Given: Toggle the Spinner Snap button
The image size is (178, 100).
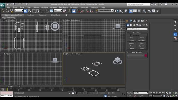Looking at the screenshot, I should point(91,11).
